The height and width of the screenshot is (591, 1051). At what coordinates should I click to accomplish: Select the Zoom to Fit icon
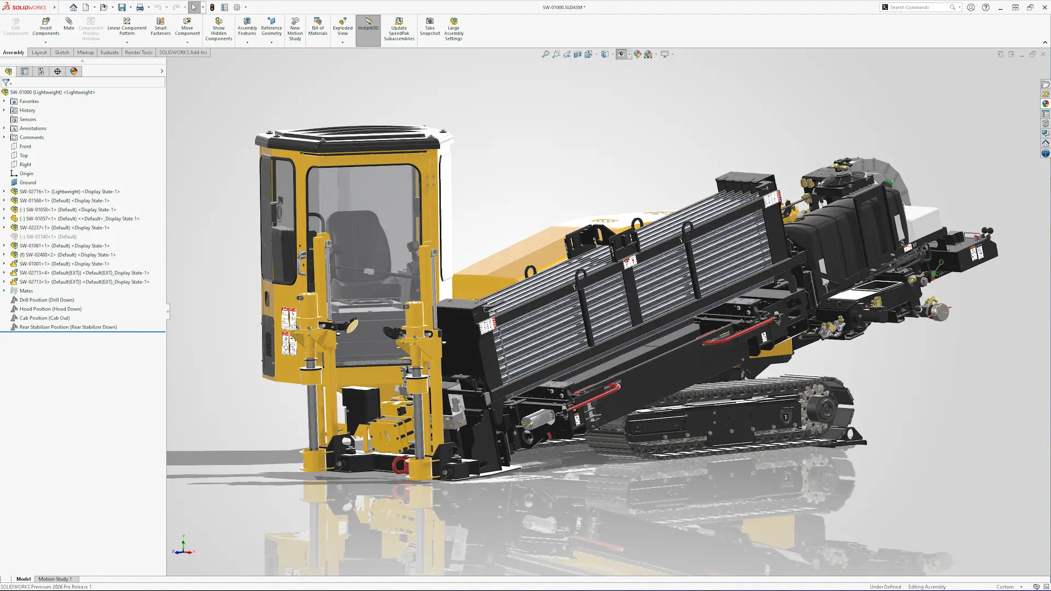[x=546, y=54]
